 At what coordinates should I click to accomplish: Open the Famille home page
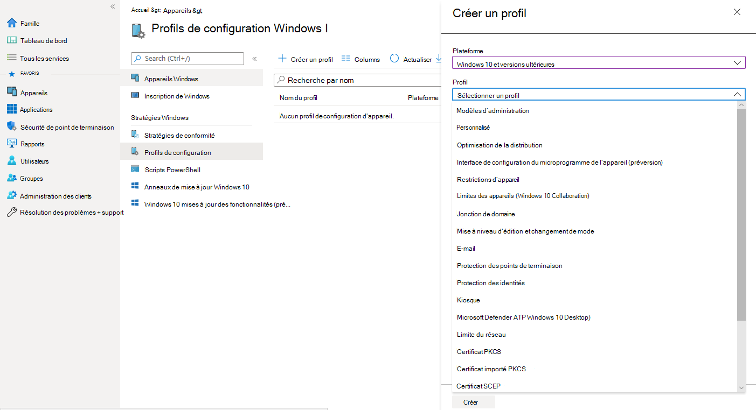pyautogui.click(x=30, y=23)
